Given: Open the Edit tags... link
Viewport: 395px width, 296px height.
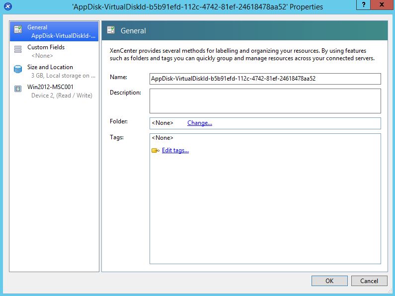Looking at the screenshot, I should click(x=175, y=150).
